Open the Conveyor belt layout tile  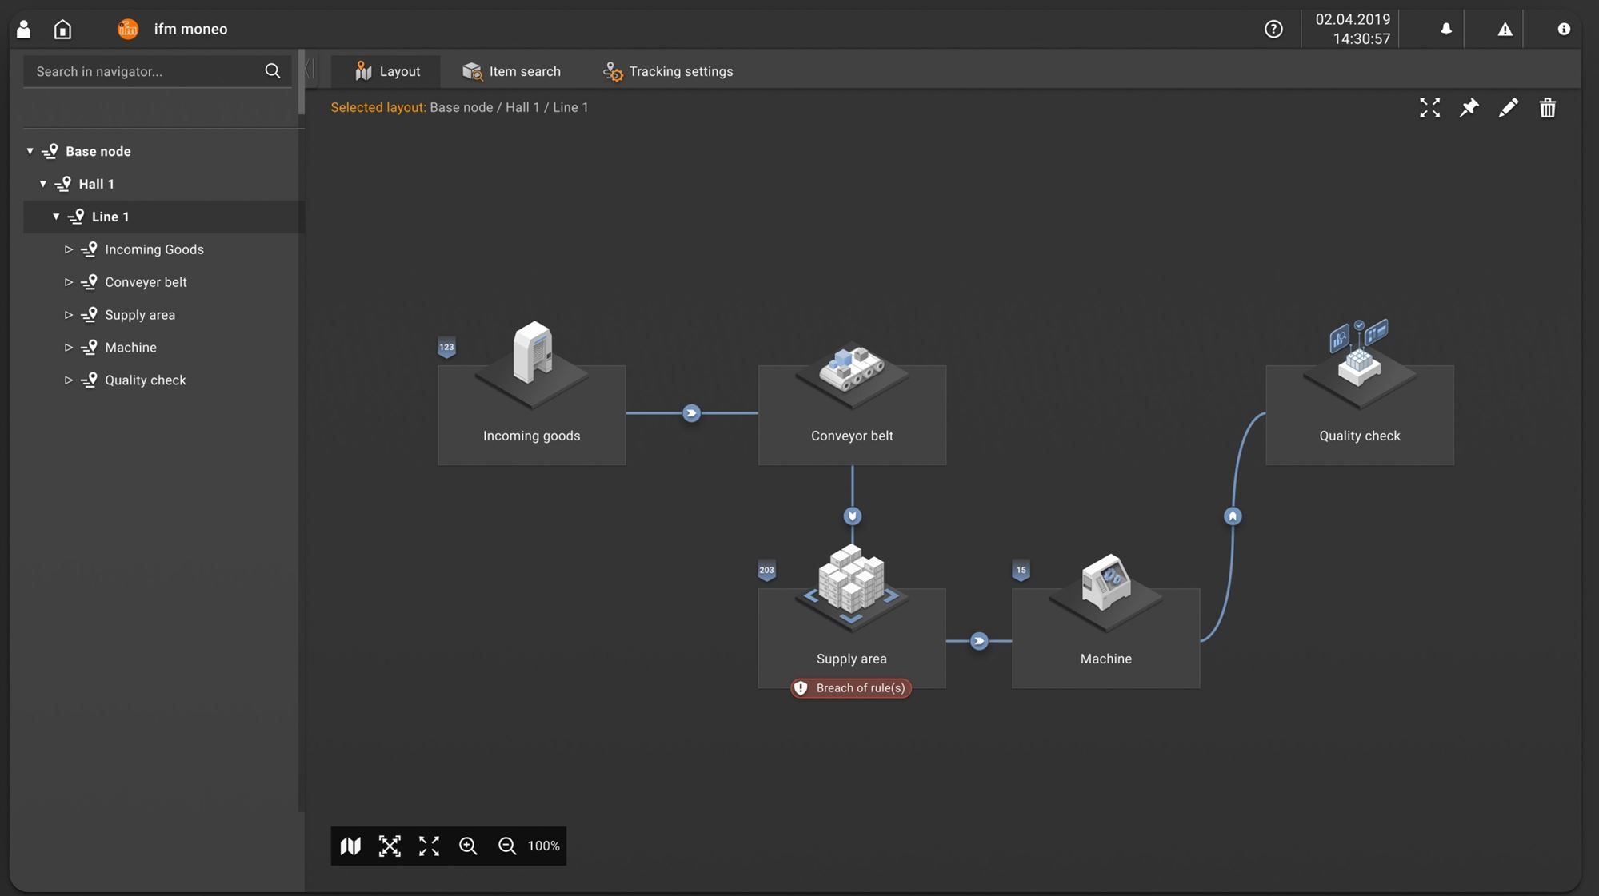click(x=852, y=415)
